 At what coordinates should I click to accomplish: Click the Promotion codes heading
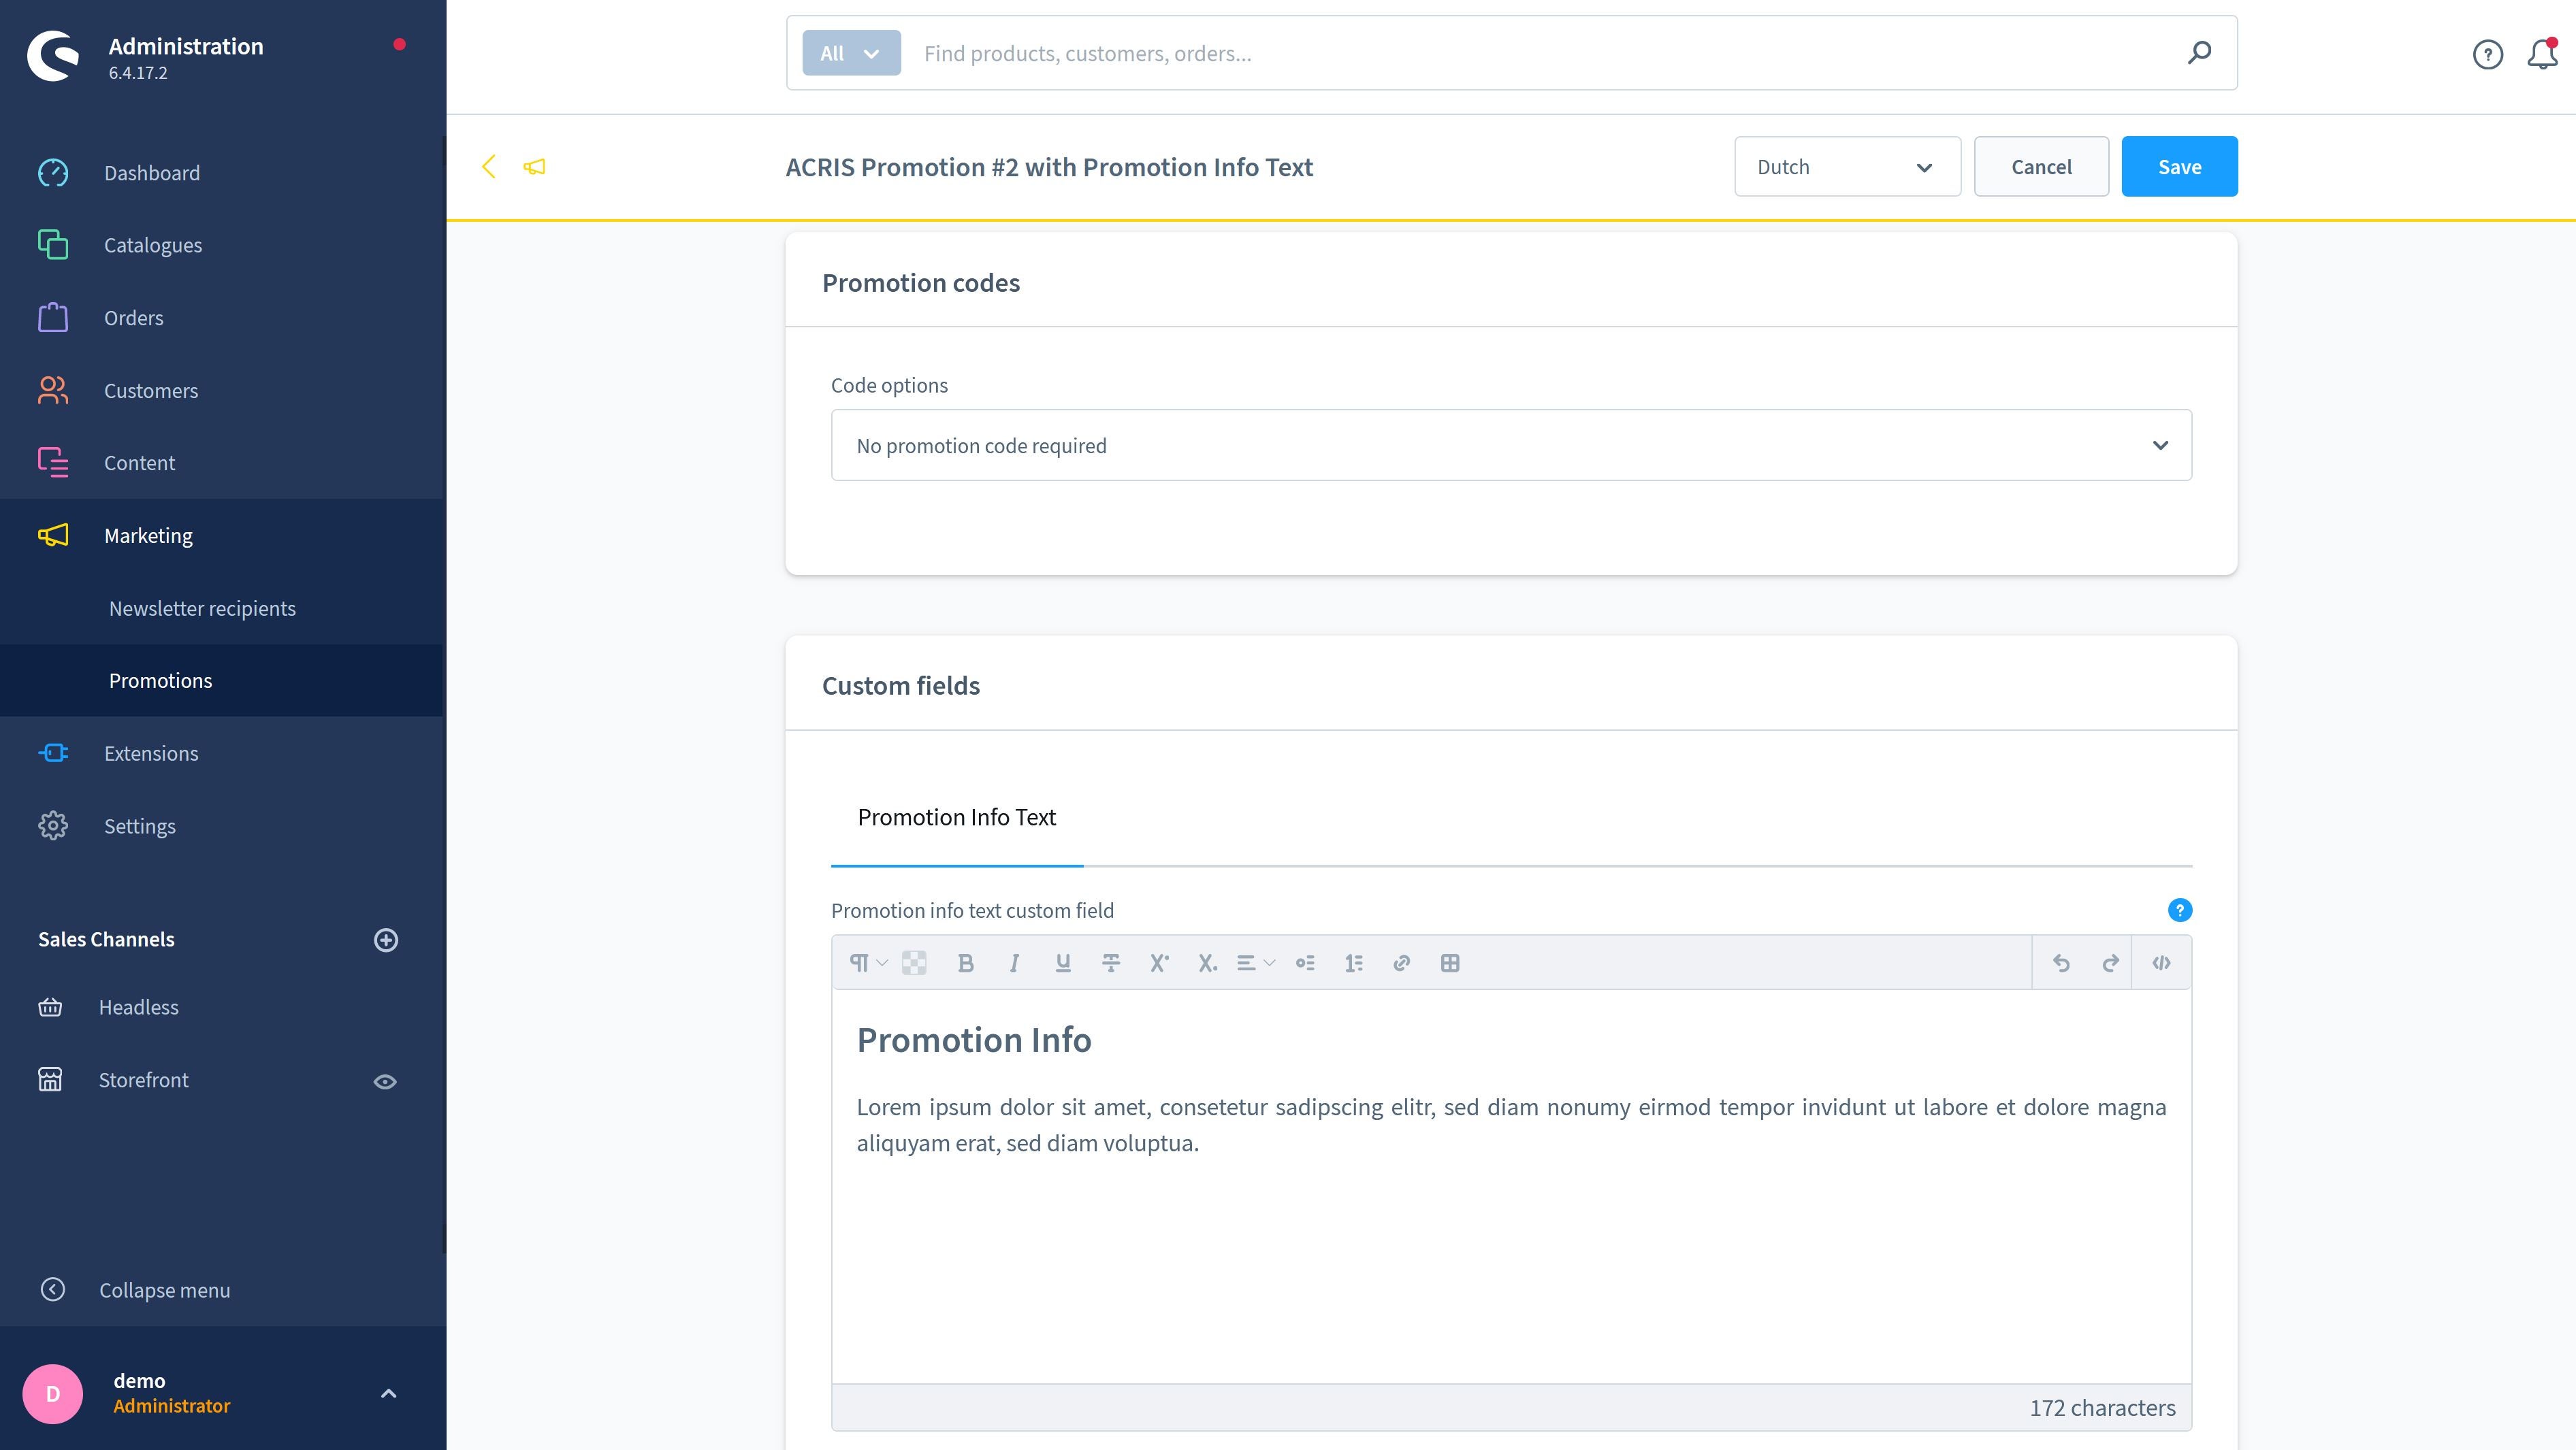point(921,283)
